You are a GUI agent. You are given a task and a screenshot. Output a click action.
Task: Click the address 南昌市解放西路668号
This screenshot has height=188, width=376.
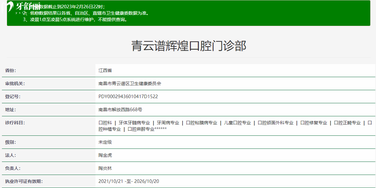tap(120, 110)
